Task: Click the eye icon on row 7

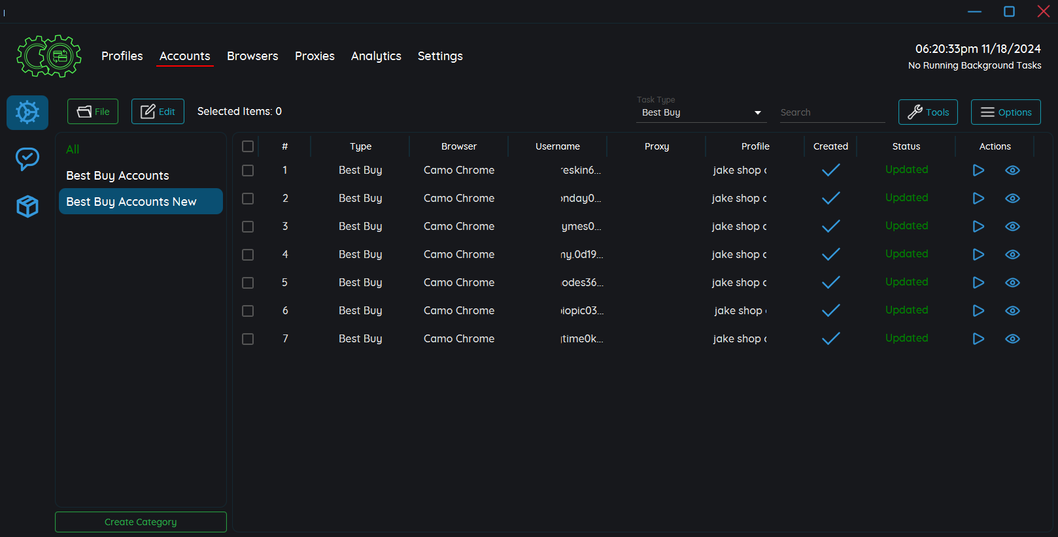Action: tap(1012, 339)
